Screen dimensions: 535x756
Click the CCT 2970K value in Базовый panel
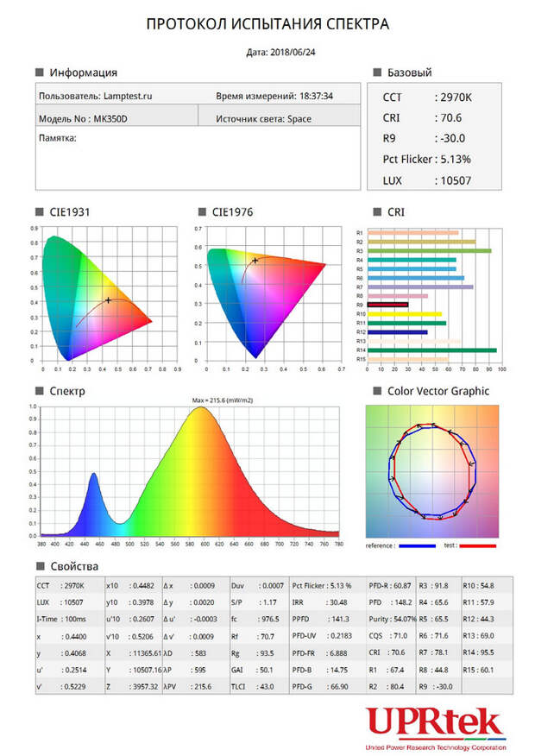click(427, 98)
